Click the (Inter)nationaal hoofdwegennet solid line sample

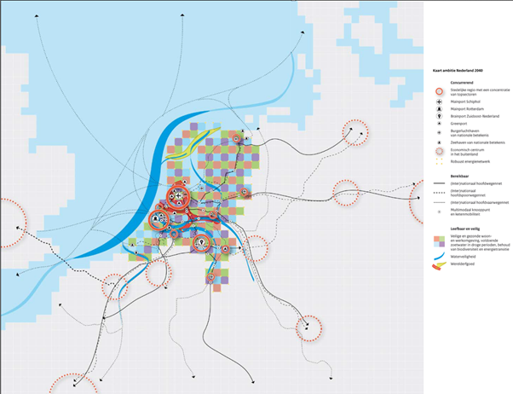tap(439, 183)
